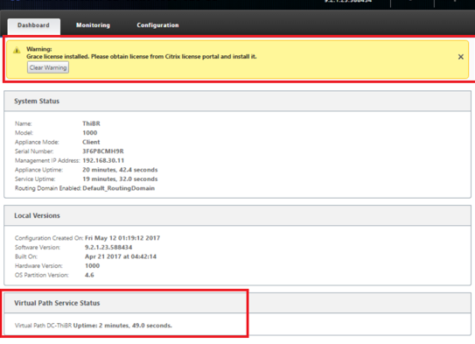Click software version 9.2.1.23.588434

[x=108, y=248]
